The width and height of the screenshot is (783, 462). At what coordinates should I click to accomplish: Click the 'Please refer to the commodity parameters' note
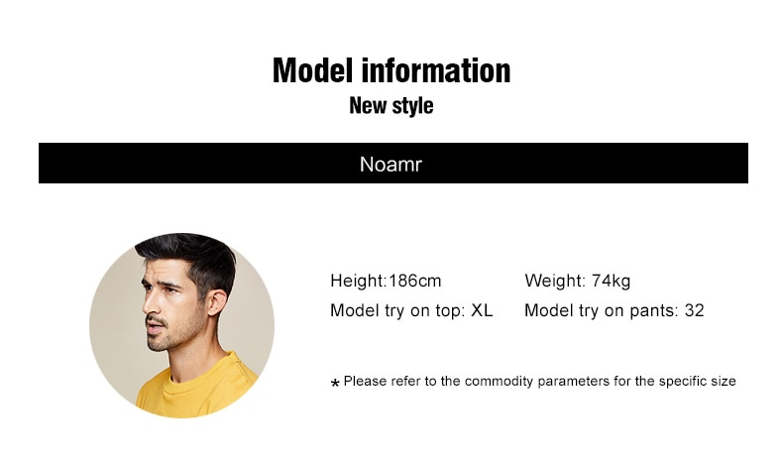click(539, 381)
